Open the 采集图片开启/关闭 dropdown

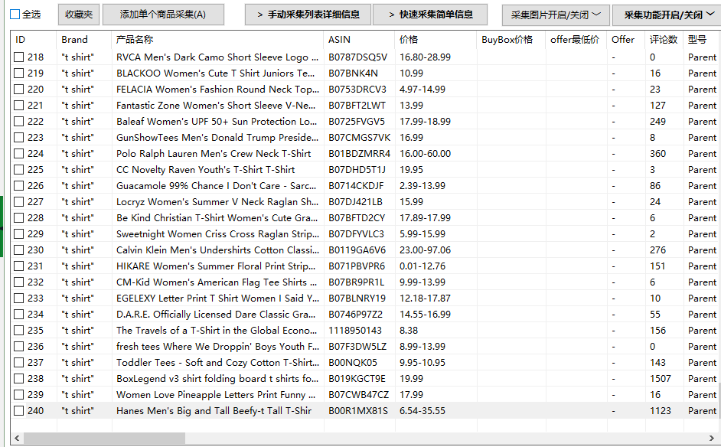[x=556, y=15]
